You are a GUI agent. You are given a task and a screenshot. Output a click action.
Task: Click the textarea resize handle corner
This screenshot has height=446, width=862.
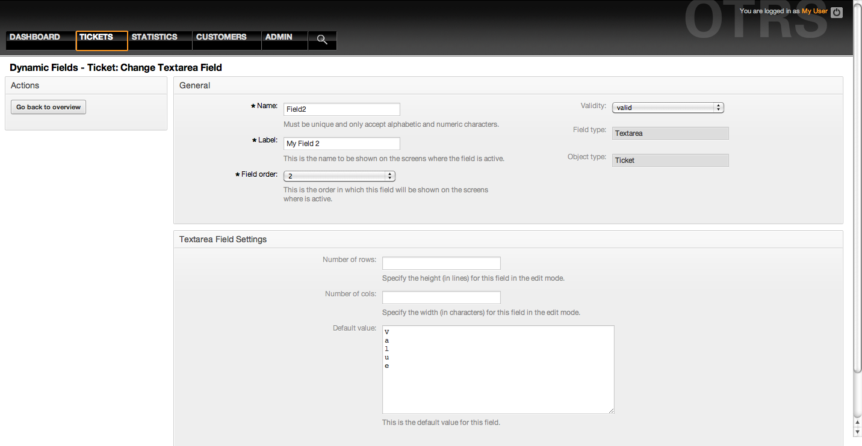pyautogui.click(x=611, y=411)
